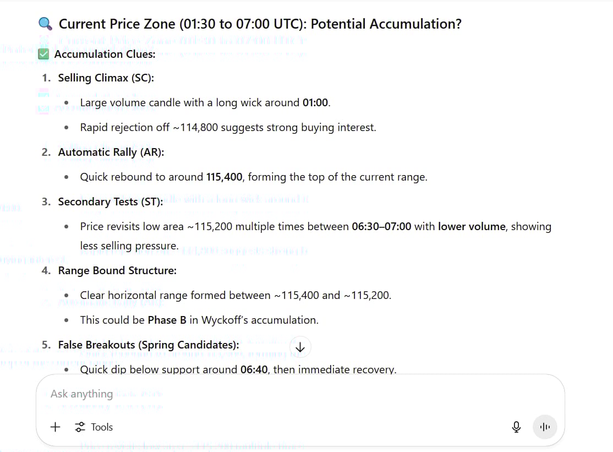Open the Tools menu
This screenshot has height=452, width=613.
click(x=94, y=427)
